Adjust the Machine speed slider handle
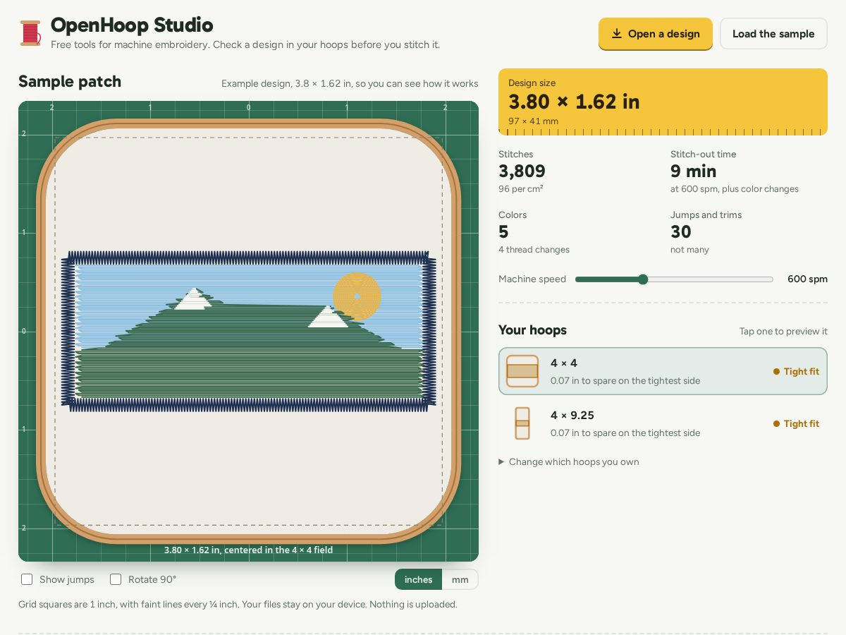This screenshot has height=635, width=846. pyautogui.click(x=643, y=279)
